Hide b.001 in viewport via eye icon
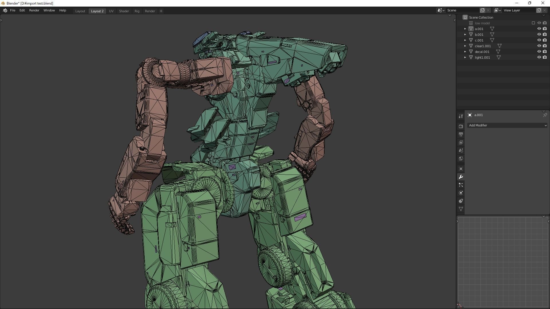Screen dimensions: 550x309 point(539,34)
